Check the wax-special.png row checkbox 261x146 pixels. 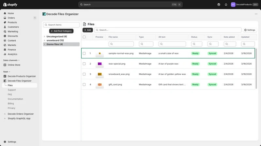coord(84,64)
